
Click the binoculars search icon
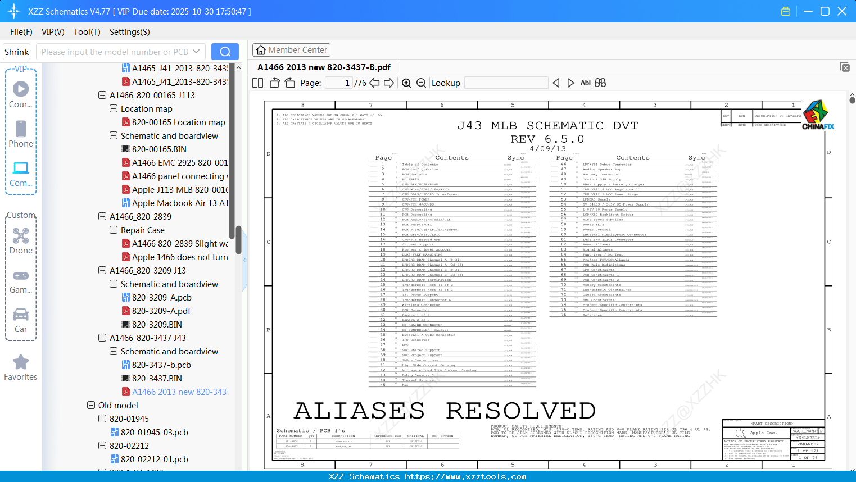(600, 83)
